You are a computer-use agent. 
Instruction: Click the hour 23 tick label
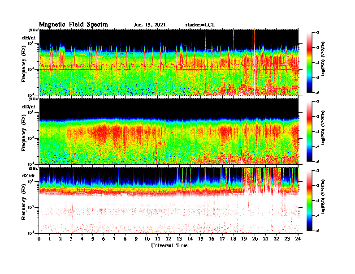coord(287,239)
